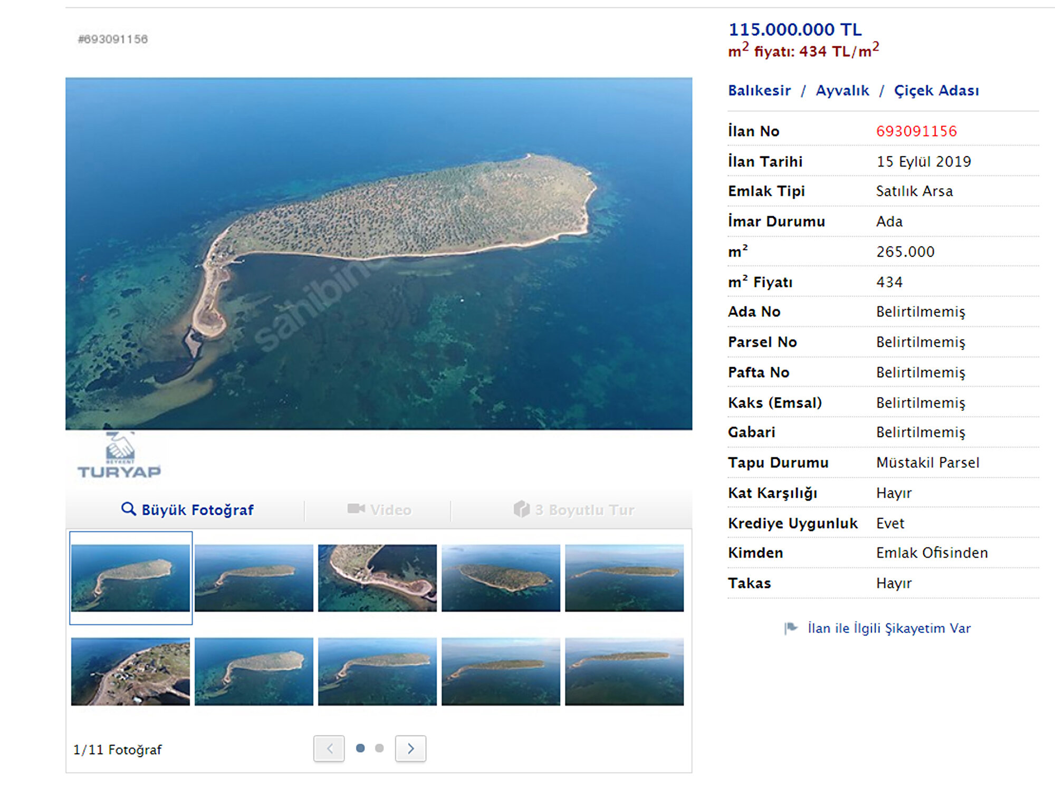Open the main aerial island photo

click(379, 254)
